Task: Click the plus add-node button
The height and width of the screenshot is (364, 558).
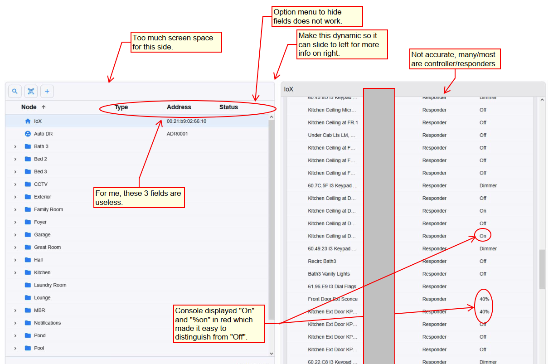Action: (x=47, y=91)
